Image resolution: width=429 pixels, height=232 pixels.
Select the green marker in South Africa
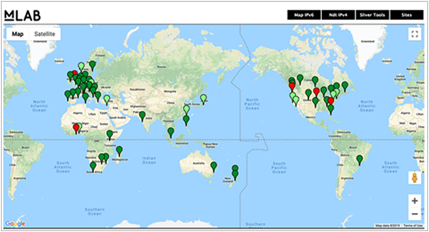pyautogui.click(x=93, y=166)
